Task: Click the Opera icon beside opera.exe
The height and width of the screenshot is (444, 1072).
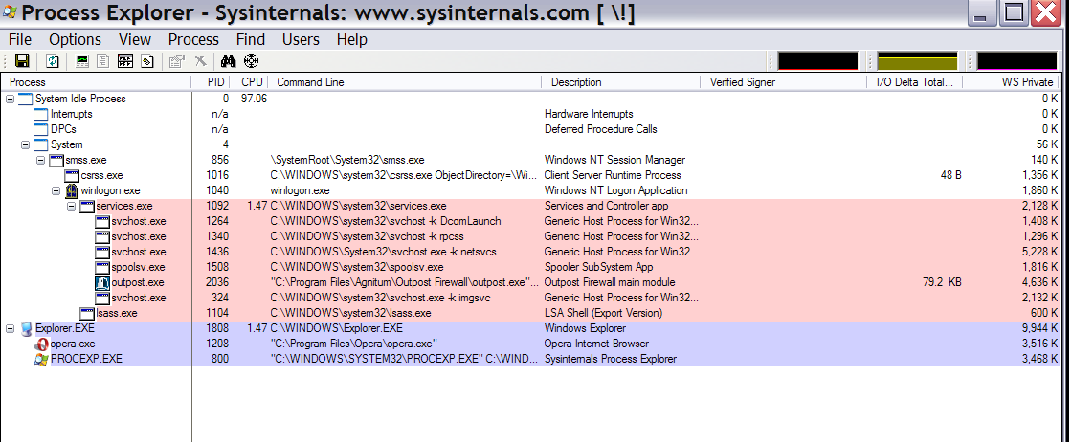Action: click(42, 344)
